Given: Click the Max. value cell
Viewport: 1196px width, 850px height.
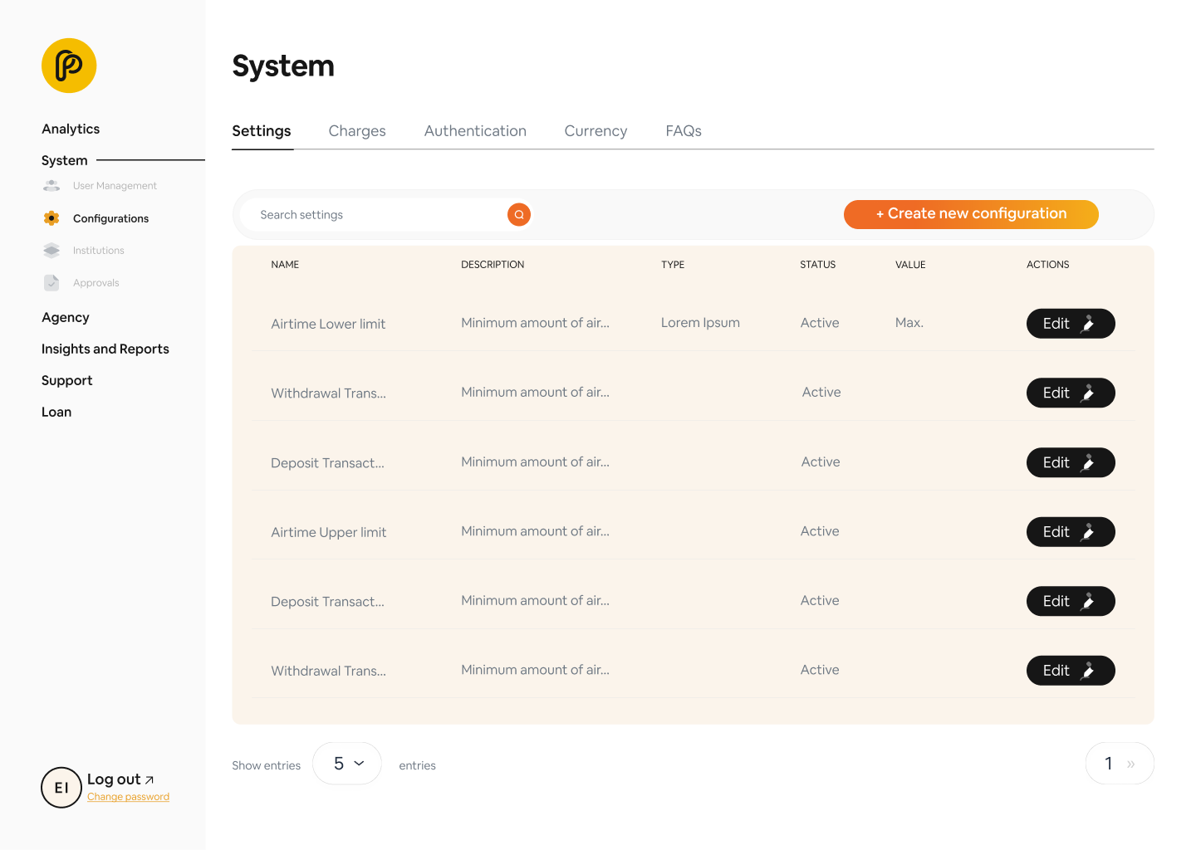Looking at the screenshot, I should tap(909, 323).
